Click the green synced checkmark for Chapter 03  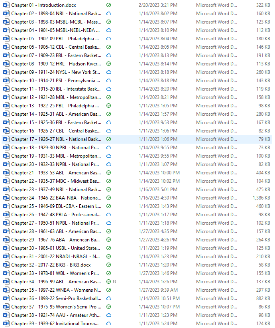109,22
